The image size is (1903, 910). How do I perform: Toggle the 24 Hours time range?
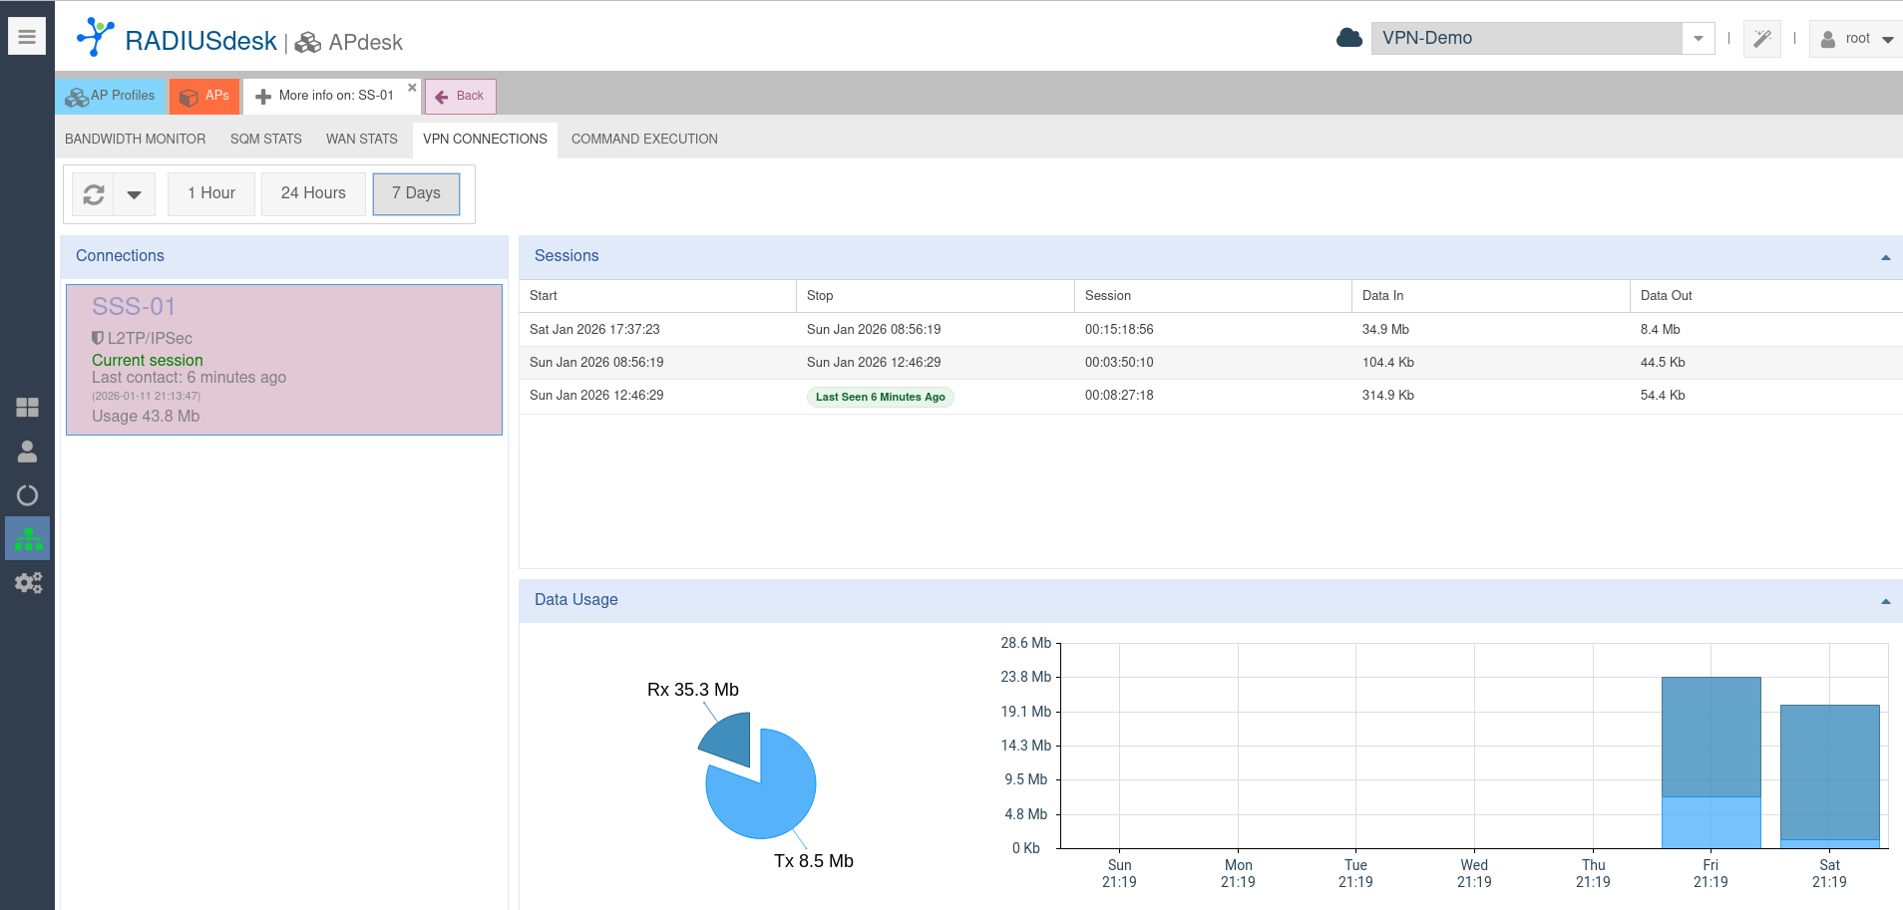[313, 193]
